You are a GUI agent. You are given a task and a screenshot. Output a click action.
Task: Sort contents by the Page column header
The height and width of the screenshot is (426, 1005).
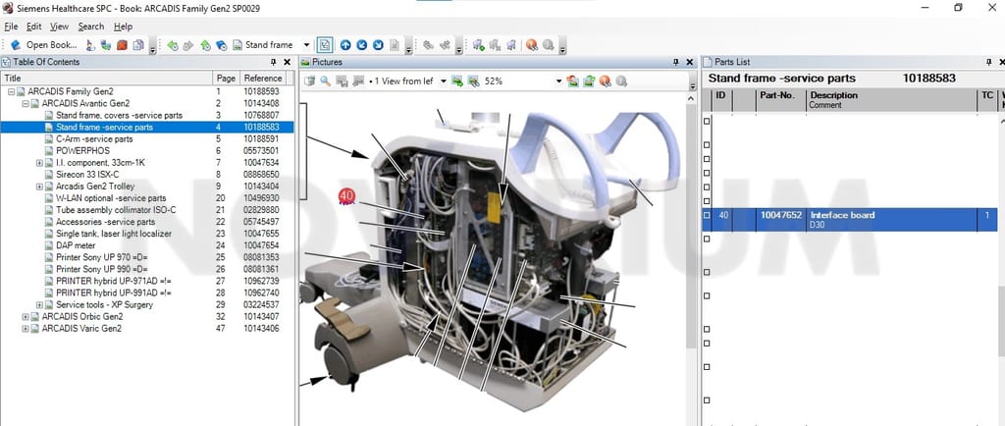(x=226, y=79)
